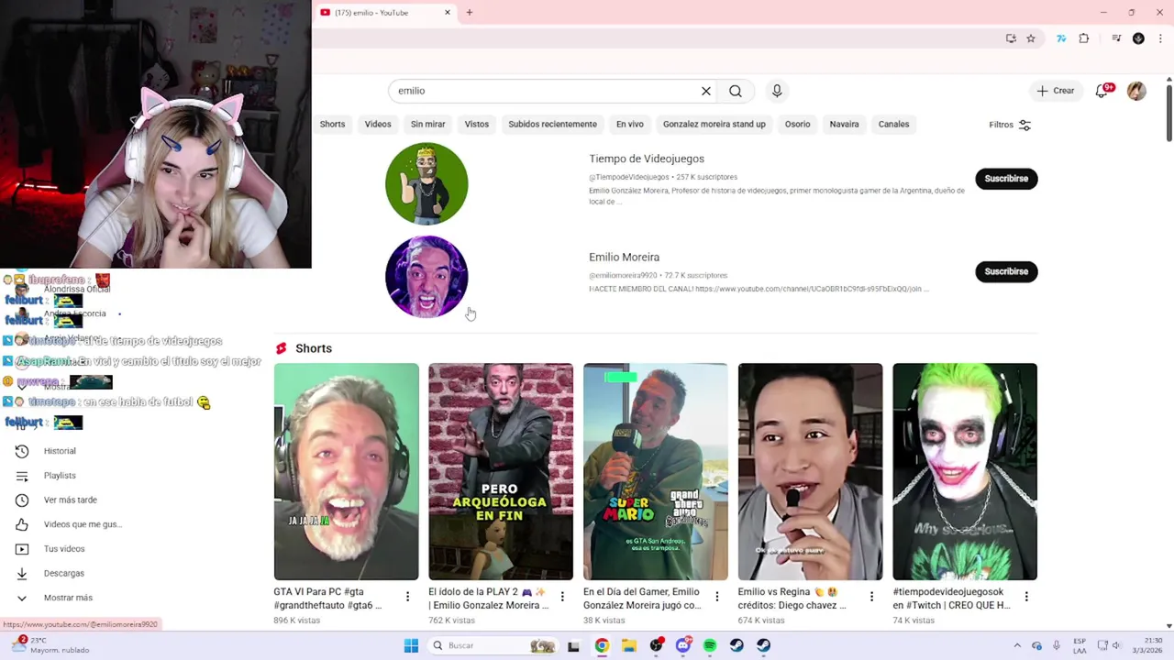Open Chrome three-dot menu

point(1161,38)
